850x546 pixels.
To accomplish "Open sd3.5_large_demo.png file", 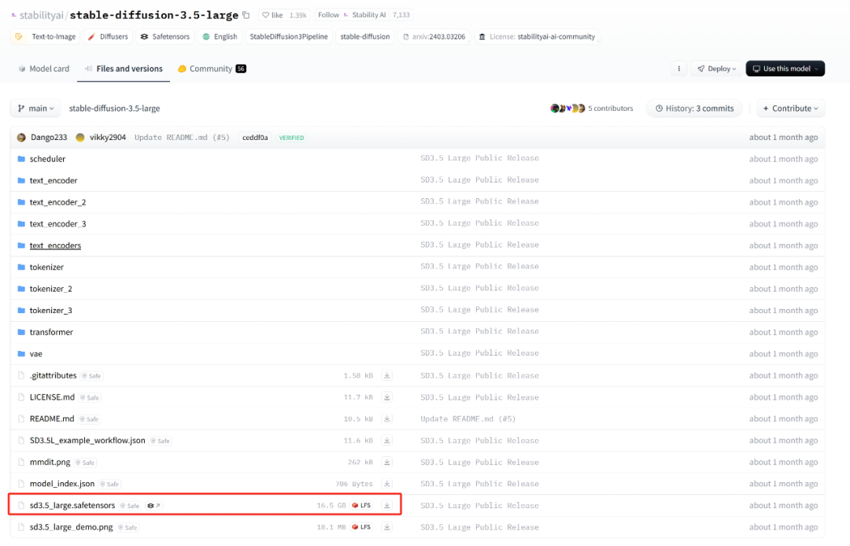I will coord(71,528).
